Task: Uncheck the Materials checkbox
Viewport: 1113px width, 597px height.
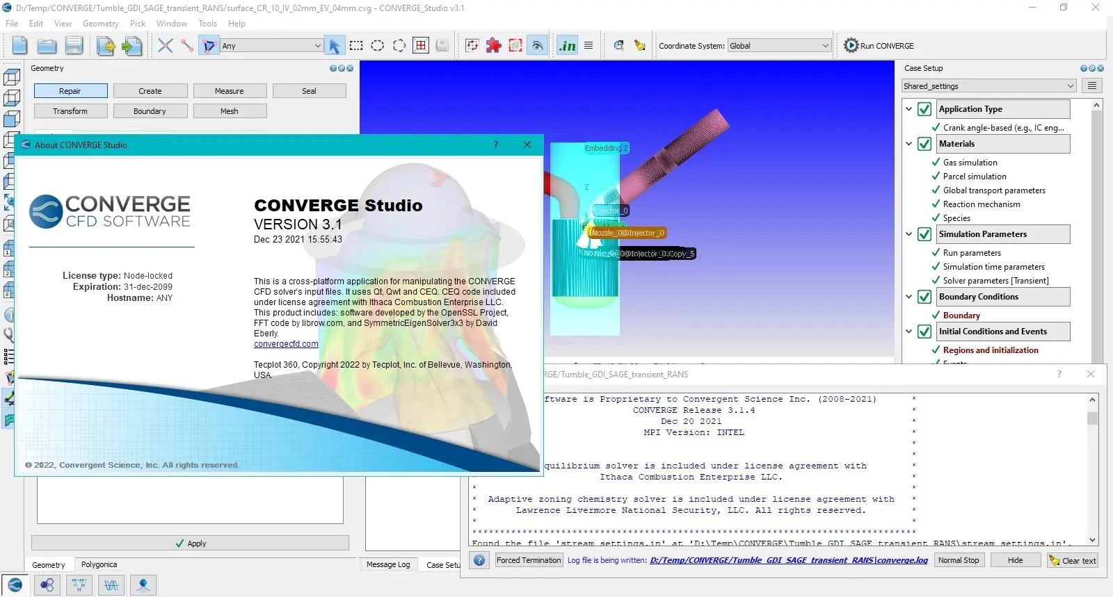Action: point(924,144)
